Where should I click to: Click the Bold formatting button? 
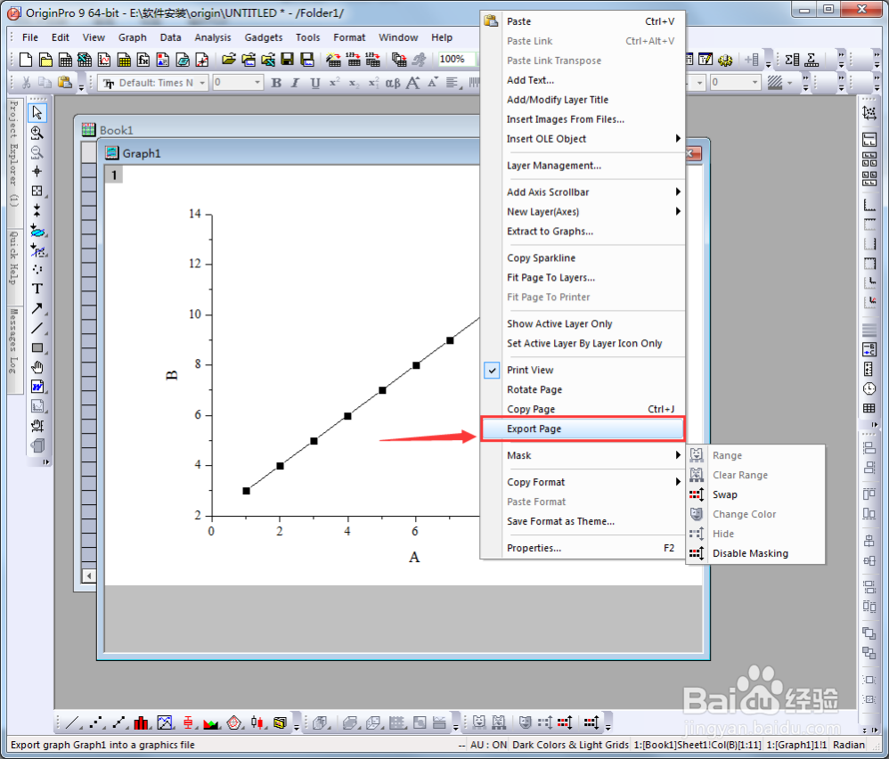[276, 83]
